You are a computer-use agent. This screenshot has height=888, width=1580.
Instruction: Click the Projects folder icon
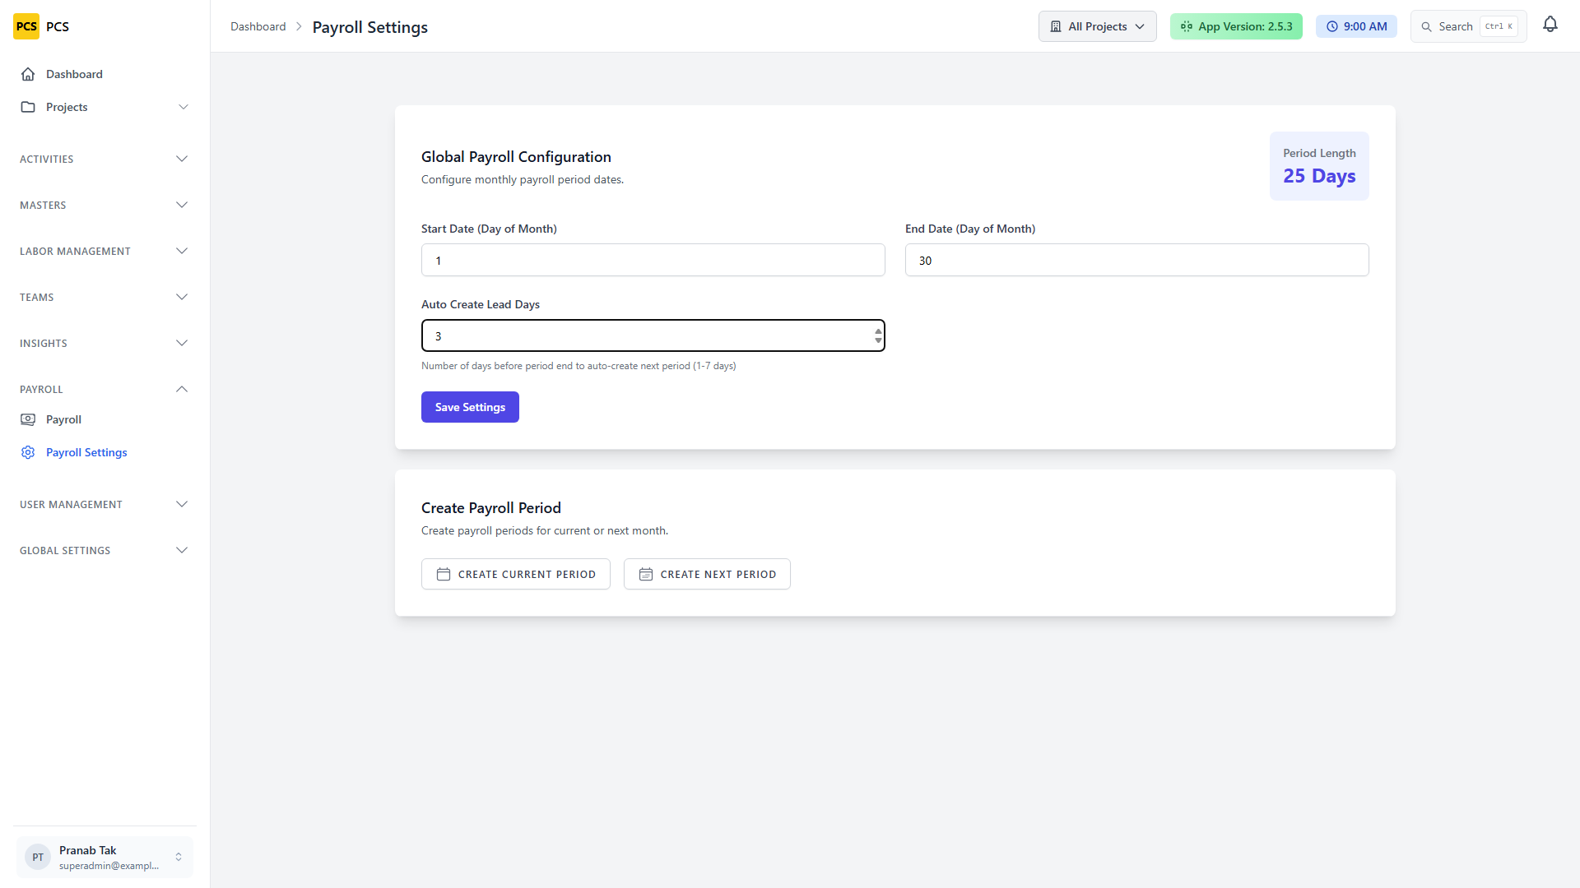(x=28, y=107)
